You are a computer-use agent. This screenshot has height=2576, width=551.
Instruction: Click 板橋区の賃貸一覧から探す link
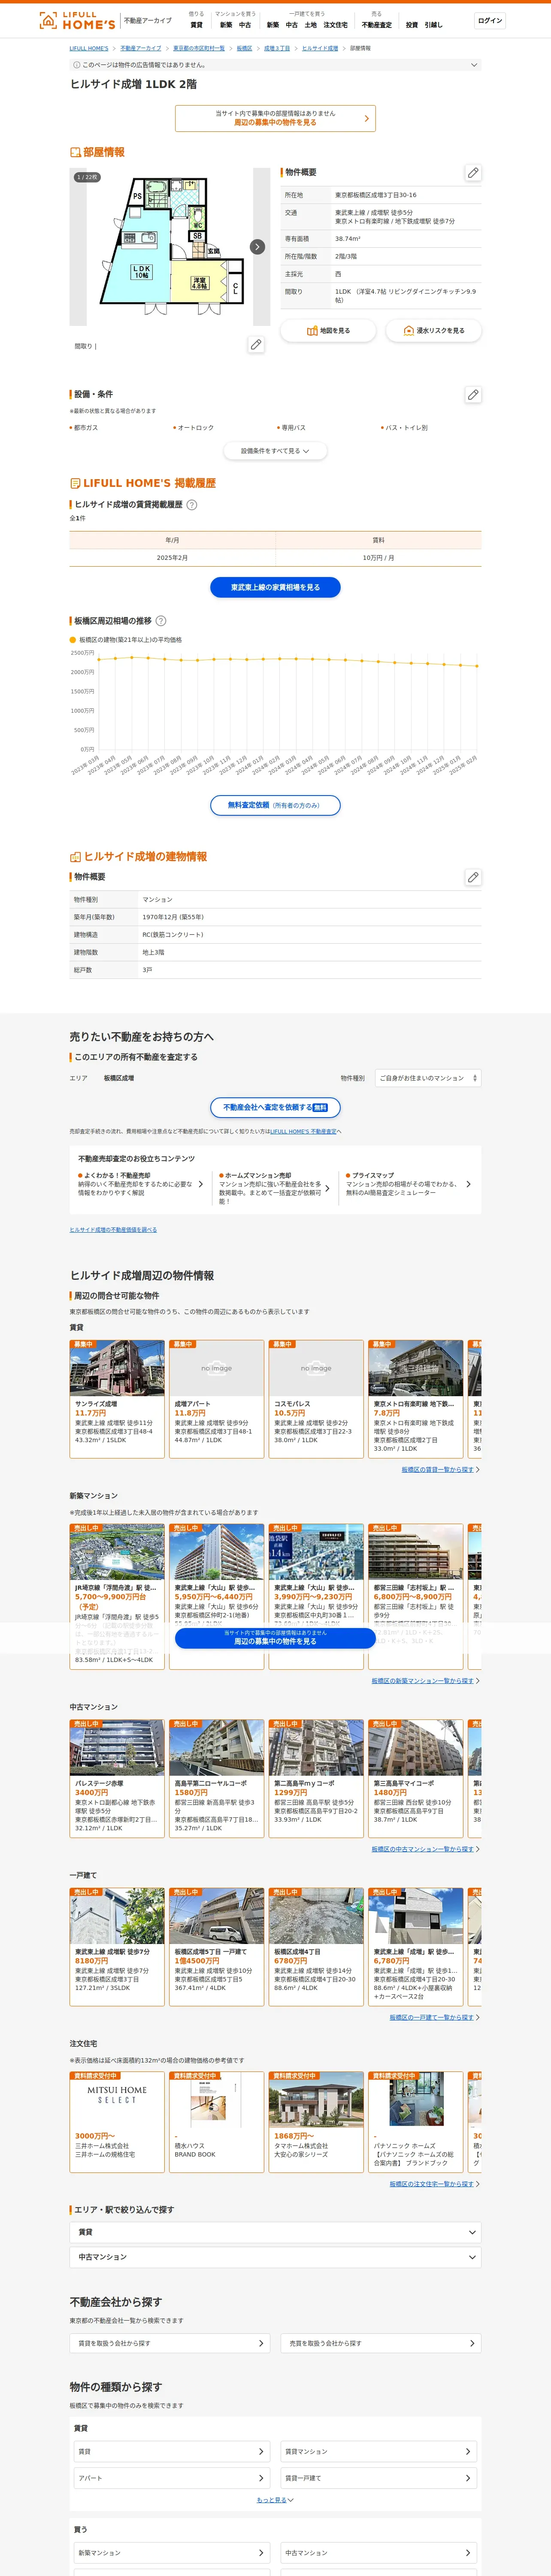click(x=438, y=1470)
